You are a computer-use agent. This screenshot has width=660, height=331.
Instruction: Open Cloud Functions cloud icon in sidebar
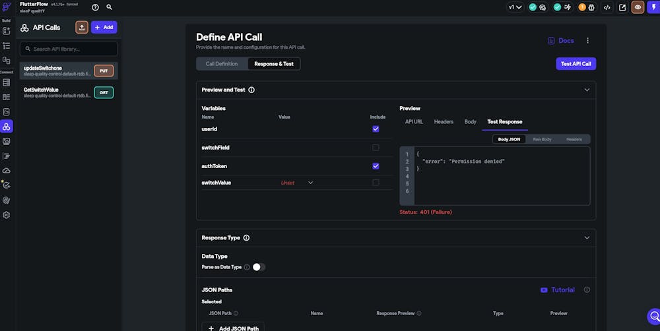pyautogui.click(x=7, y=171)
